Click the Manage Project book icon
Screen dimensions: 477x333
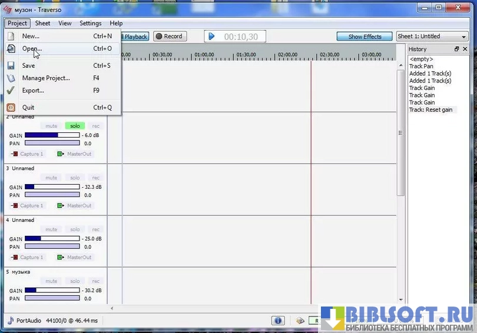(x=11, y=78)
